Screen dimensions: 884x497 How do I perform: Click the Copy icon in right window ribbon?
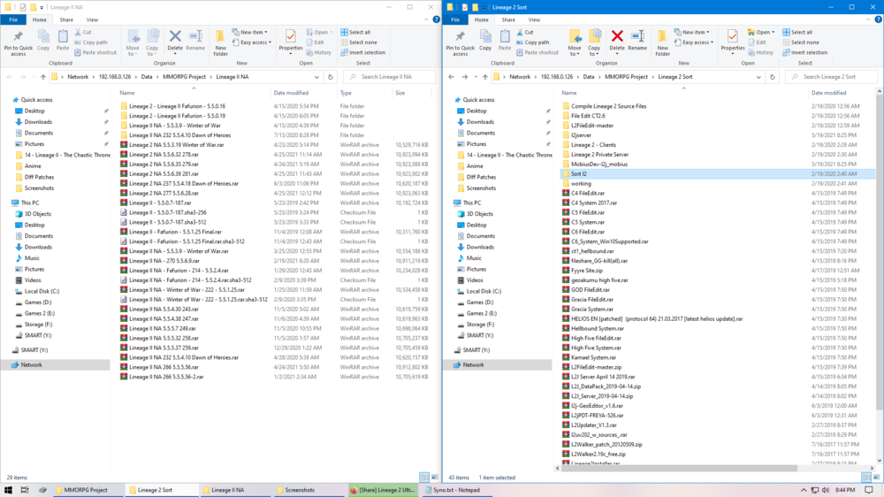click(x=485, y=39)
